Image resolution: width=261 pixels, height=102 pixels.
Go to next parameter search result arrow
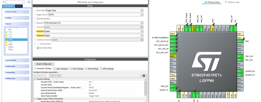pos(59,76)
